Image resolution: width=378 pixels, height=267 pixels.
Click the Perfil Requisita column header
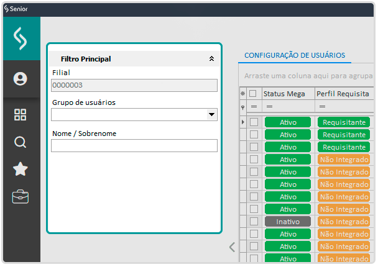344,94
